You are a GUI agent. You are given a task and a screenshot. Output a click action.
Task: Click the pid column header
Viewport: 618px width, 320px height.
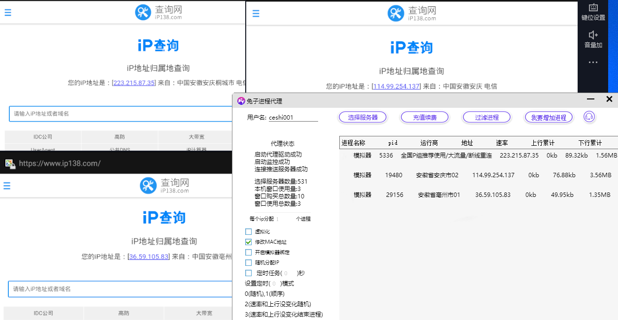tap(392, 143)
